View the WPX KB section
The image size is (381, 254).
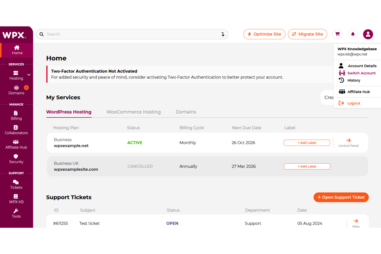tap(16, 199)
